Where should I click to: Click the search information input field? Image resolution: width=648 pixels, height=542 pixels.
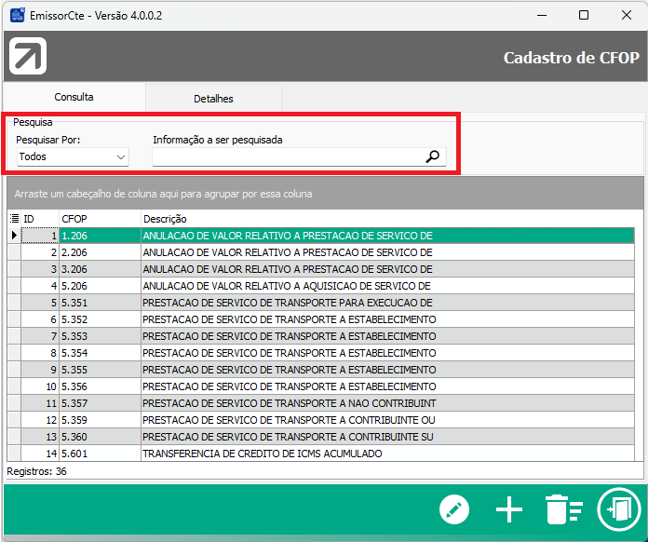[x=287, y=157]
